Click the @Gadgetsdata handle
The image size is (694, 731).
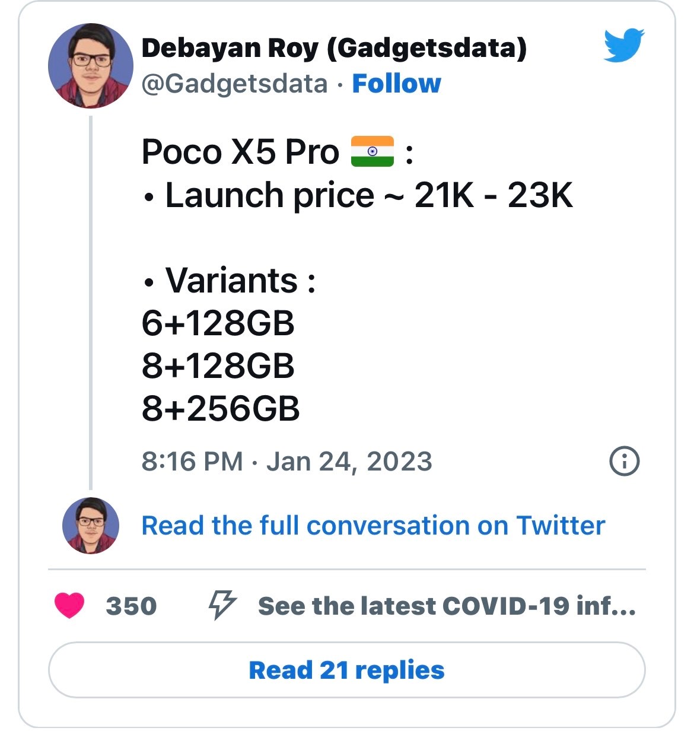click(x=231, y=84)
